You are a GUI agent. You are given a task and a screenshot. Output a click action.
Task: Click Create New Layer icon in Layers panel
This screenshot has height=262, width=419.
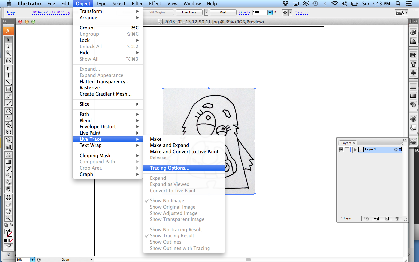(x=387, y=218)
